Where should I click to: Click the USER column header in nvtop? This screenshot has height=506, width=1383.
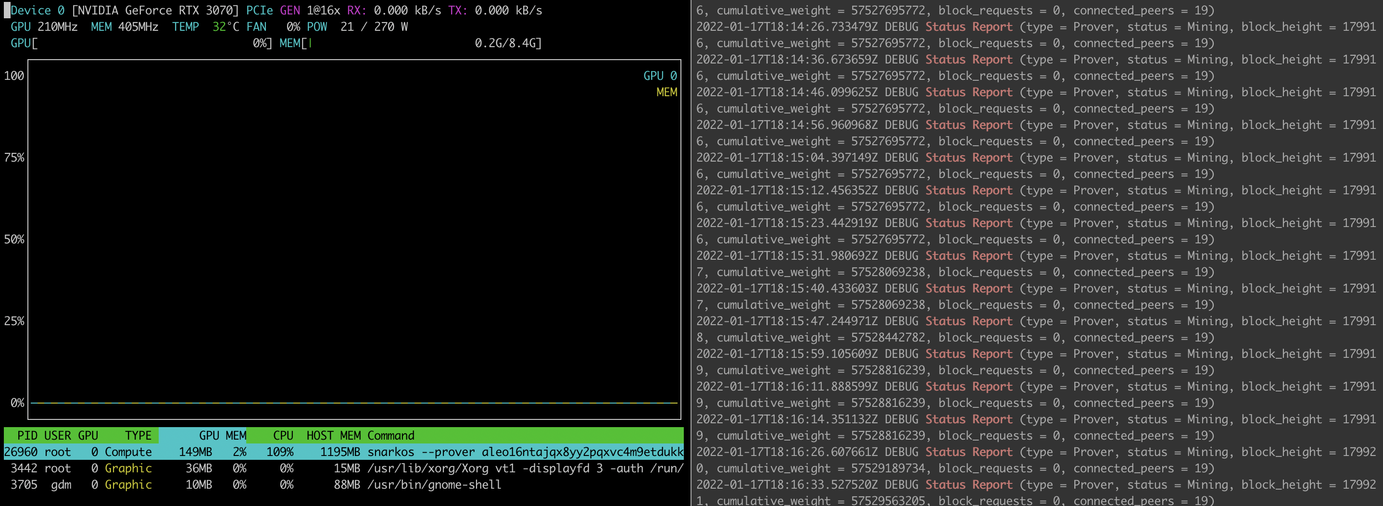(x=57, y=436)
